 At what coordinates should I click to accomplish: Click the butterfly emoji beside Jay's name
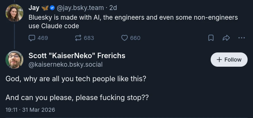tap(45, 8)
